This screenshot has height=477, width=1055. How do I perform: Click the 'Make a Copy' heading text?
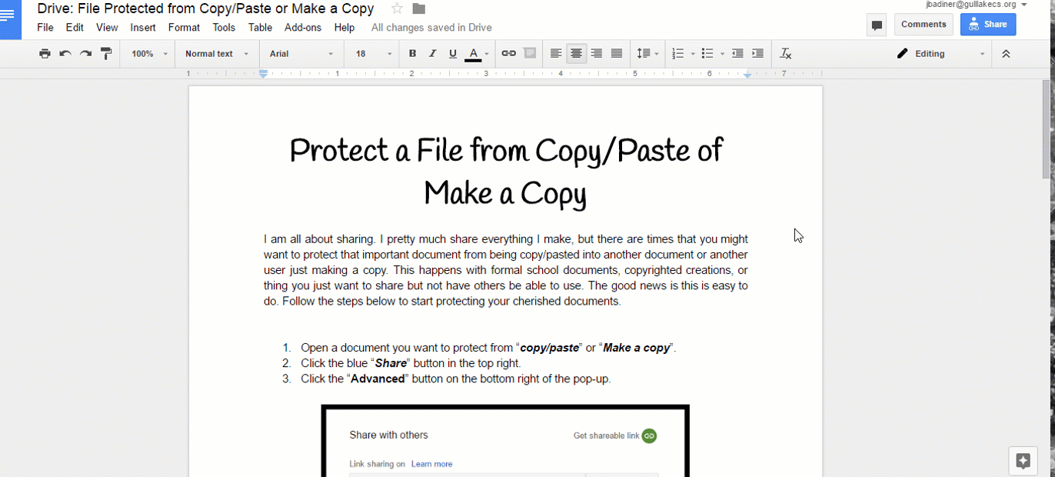tap(505, 193)
